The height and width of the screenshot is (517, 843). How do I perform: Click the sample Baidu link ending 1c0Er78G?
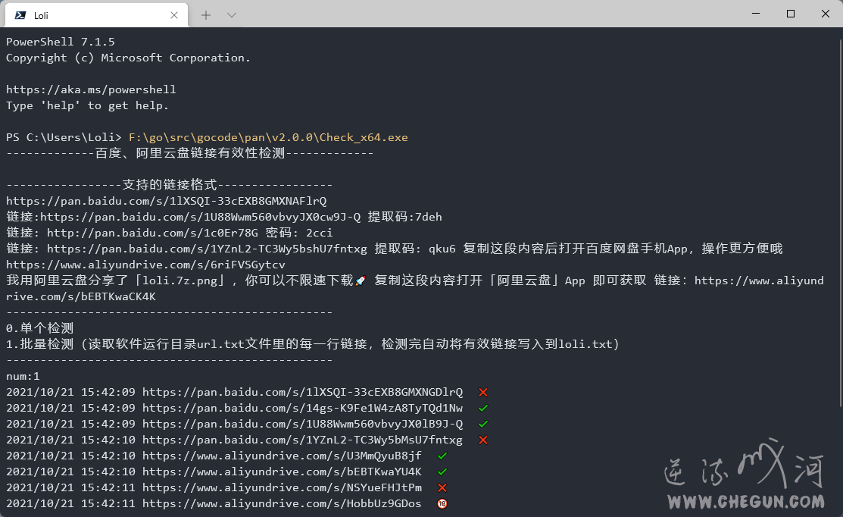click(153, 233)
